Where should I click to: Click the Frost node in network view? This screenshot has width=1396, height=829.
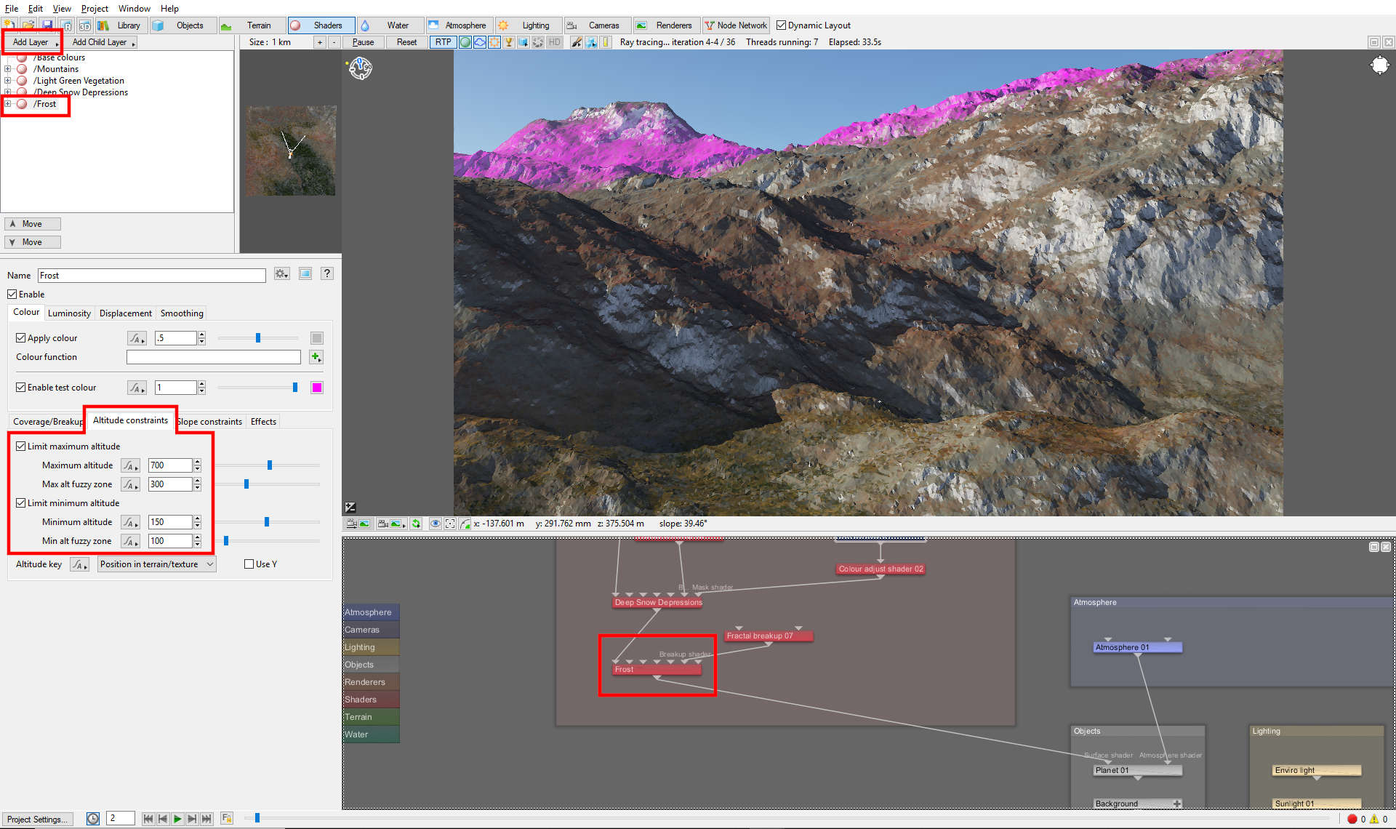657,669
